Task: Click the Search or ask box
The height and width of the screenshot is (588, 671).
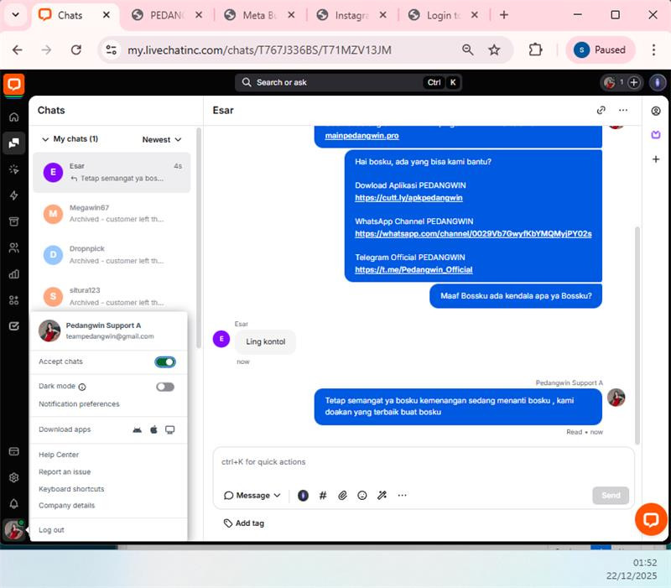Action: click(x=348, y=82)
